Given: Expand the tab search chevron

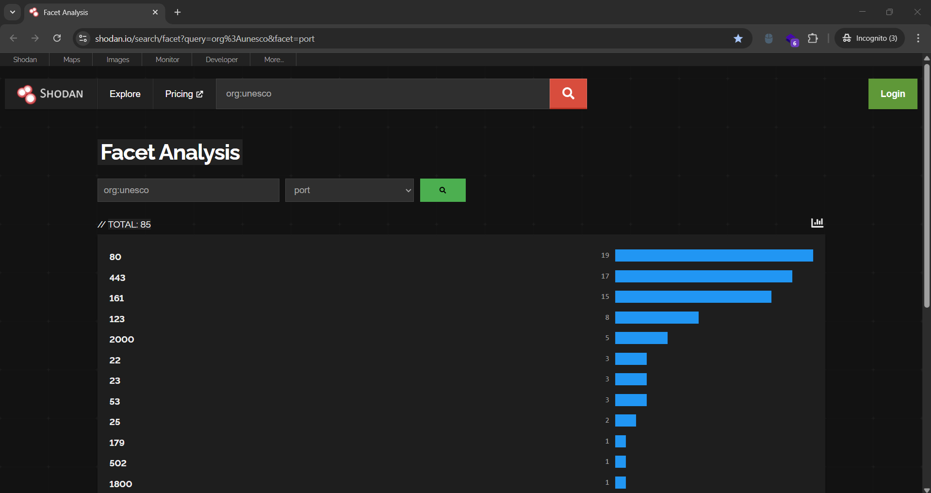Looking at the screenshot, I should click(x=13, y=12).
